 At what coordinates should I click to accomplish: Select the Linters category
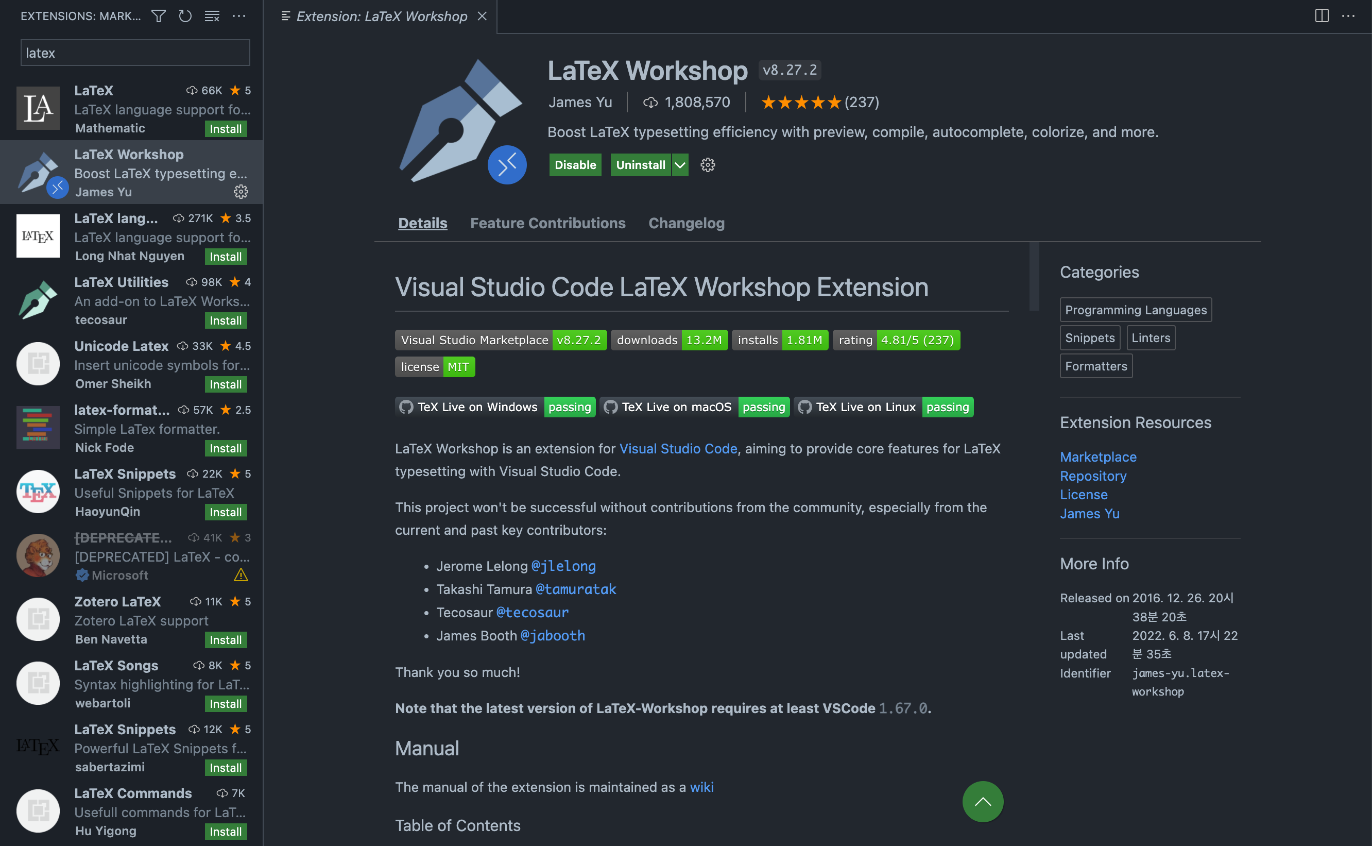pos(1151,338)
